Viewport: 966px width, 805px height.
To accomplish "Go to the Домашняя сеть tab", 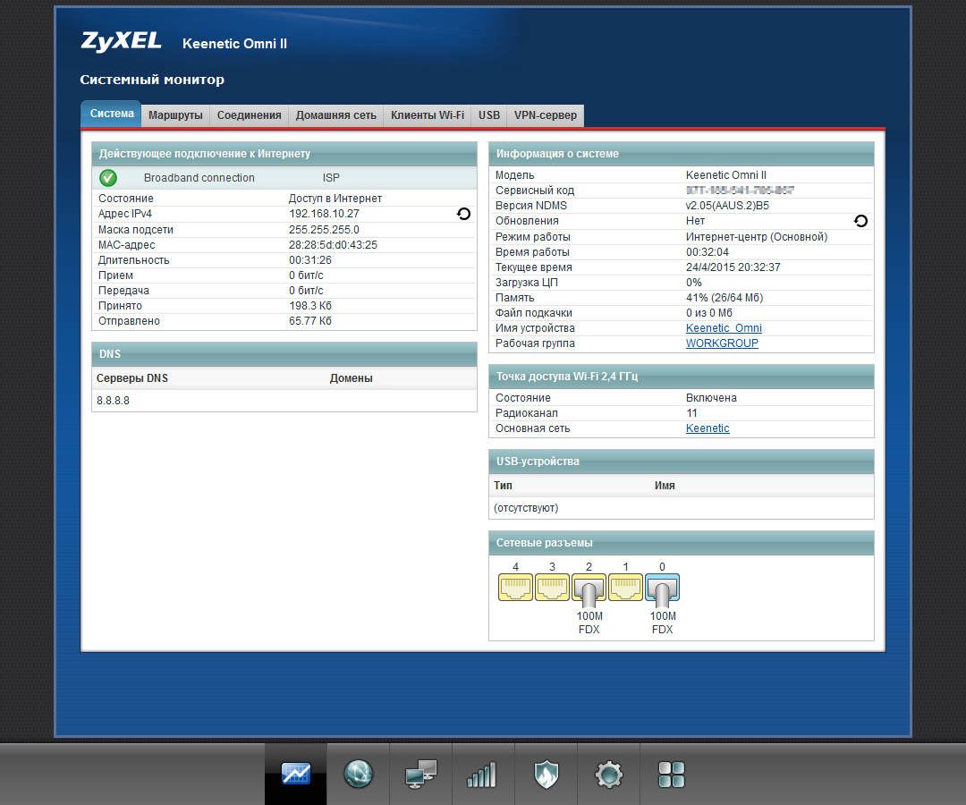I will 335,115.
